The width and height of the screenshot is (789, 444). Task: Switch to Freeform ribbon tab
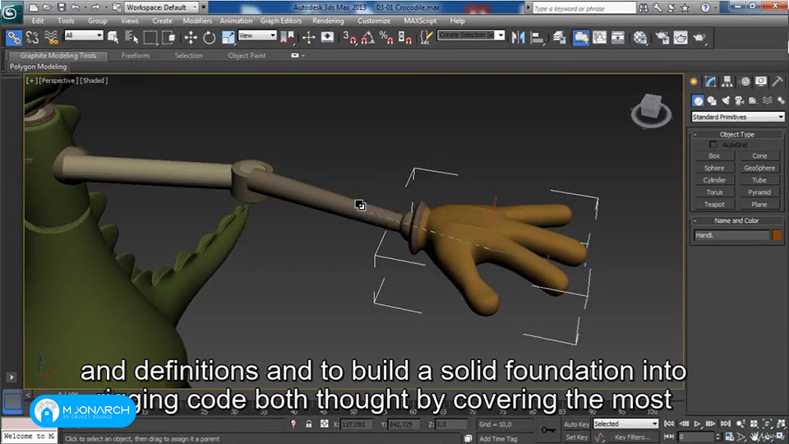point(136,55)
